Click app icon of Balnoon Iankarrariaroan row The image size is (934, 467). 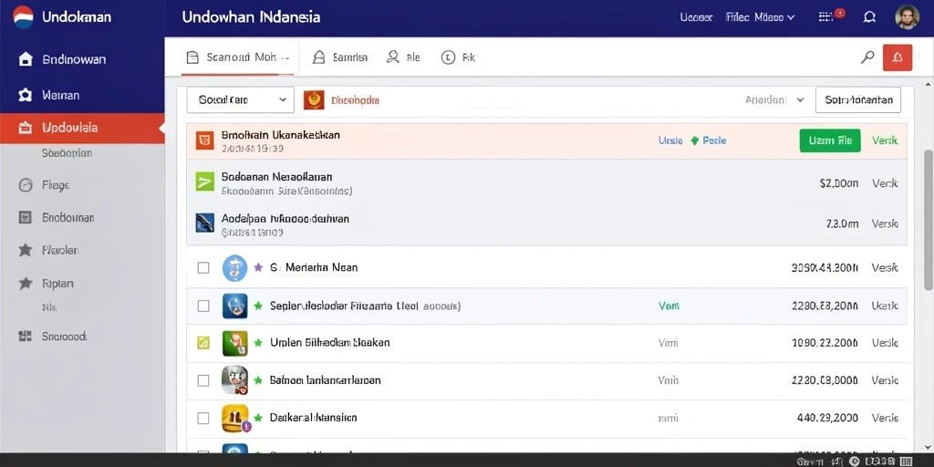coord(234,380)
